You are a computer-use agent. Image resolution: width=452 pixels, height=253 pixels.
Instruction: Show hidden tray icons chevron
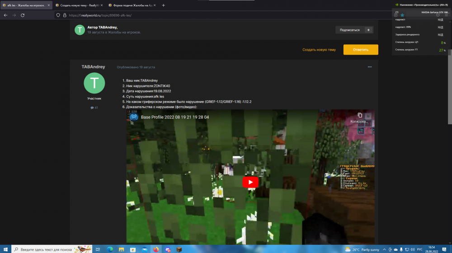pos(384,249)
